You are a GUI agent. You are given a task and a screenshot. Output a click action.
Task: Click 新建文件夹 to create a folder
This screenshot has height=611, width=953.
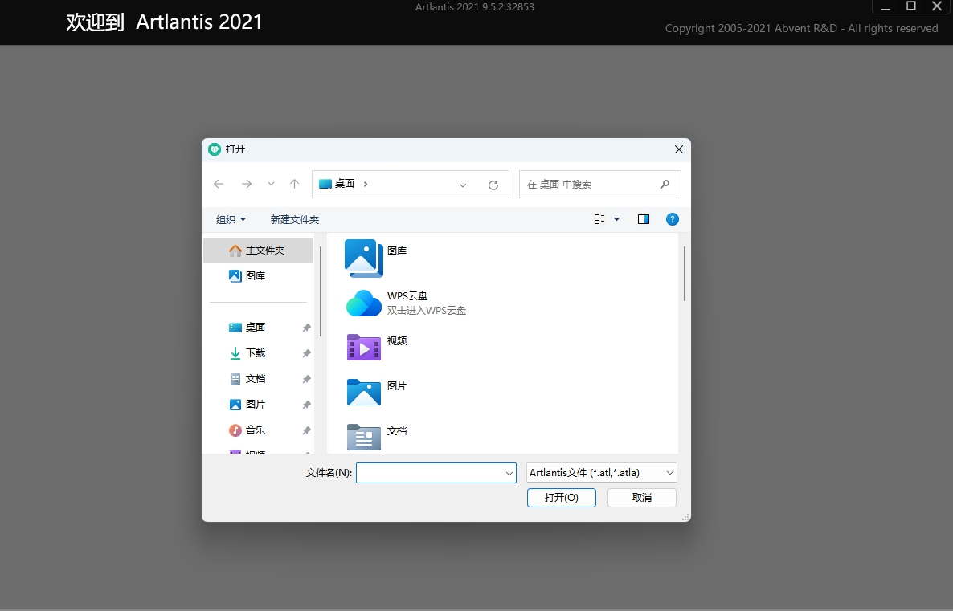[x=294, y=218]
